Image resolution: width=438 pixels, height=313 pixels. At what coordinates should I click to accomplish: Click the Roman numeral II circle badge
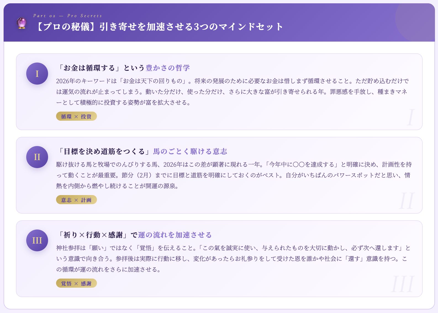point(37,157)
